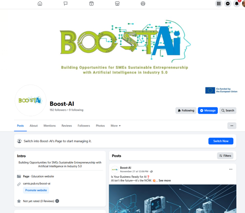Expand the More dropdown in page tabs
This screenshot has width=245, height=213.
(x=115, y=126)
